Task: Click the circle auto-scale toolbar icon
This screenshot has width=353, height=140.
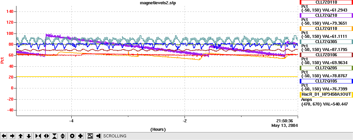Action: 72,136
